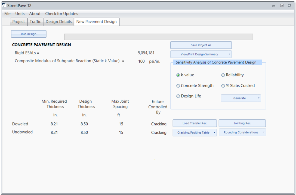The height and width of the screenshot is (195, 296).
Task: Expand the Cracking/Faulting Table dropdown
Action: pos(214,133)
